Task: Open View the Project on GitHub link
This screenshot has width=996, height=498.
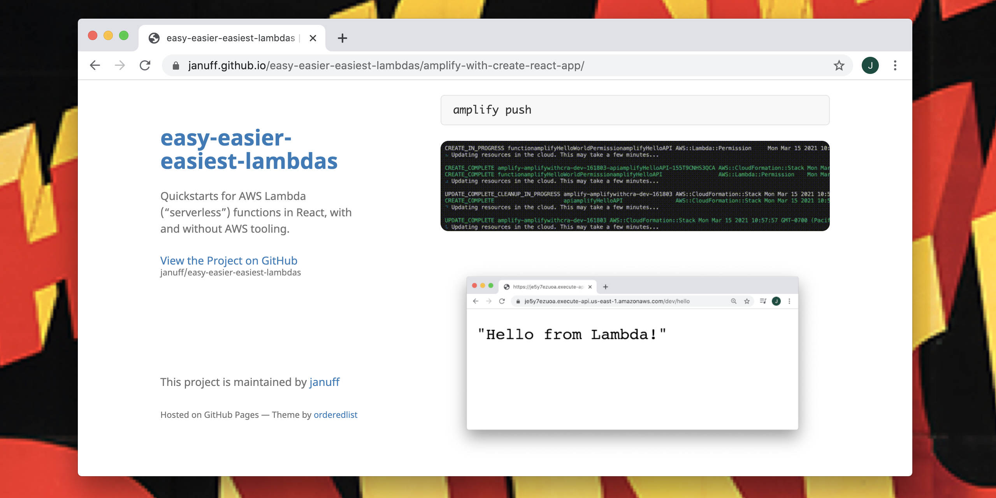Action: tap(229, 261)
